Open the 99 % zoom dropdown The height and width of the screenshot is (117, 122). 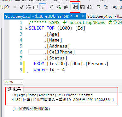21,82
